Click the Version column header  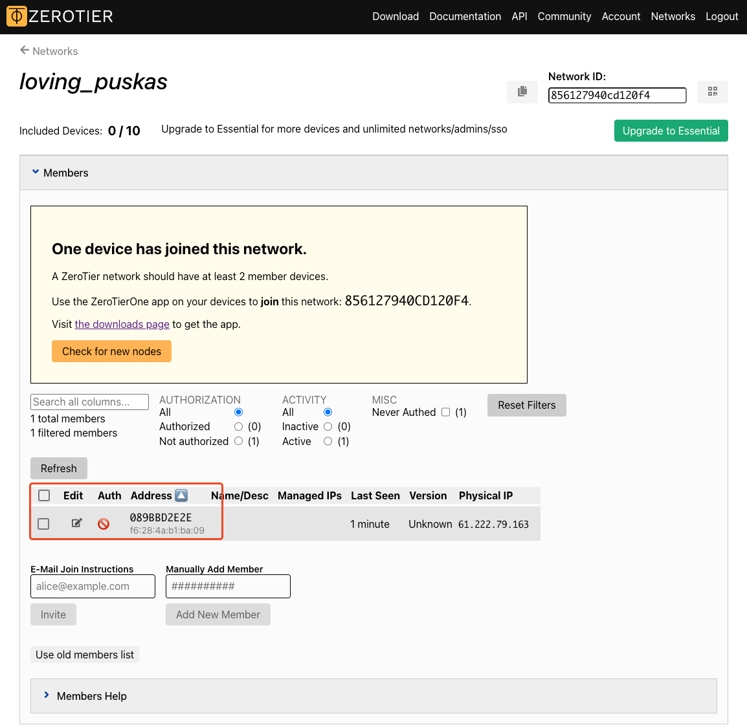428,495
